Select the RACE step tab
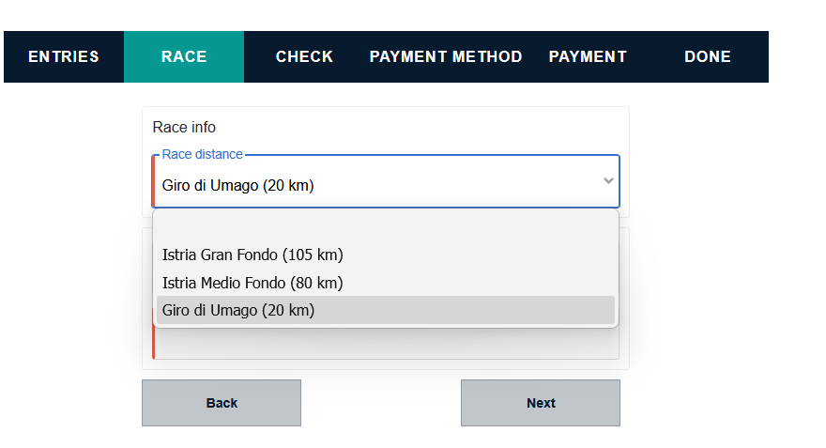Image resolution: width=826 pixels, height=448 pixels. click(x=184, y=56)
